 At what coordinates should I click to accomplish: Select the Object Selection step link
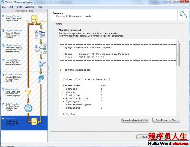[x=14, y=31]
